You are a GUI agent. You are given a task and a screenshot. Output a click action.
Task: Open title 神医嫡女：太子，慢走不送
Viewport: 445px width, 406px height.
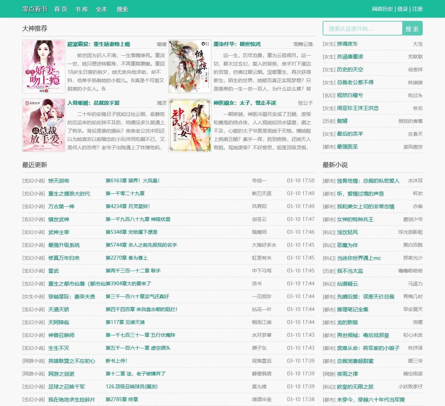245,103
